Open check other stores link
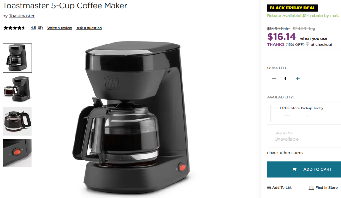This screenshot has width=341, height=198. pyautogui.click(x=285, y=152)
